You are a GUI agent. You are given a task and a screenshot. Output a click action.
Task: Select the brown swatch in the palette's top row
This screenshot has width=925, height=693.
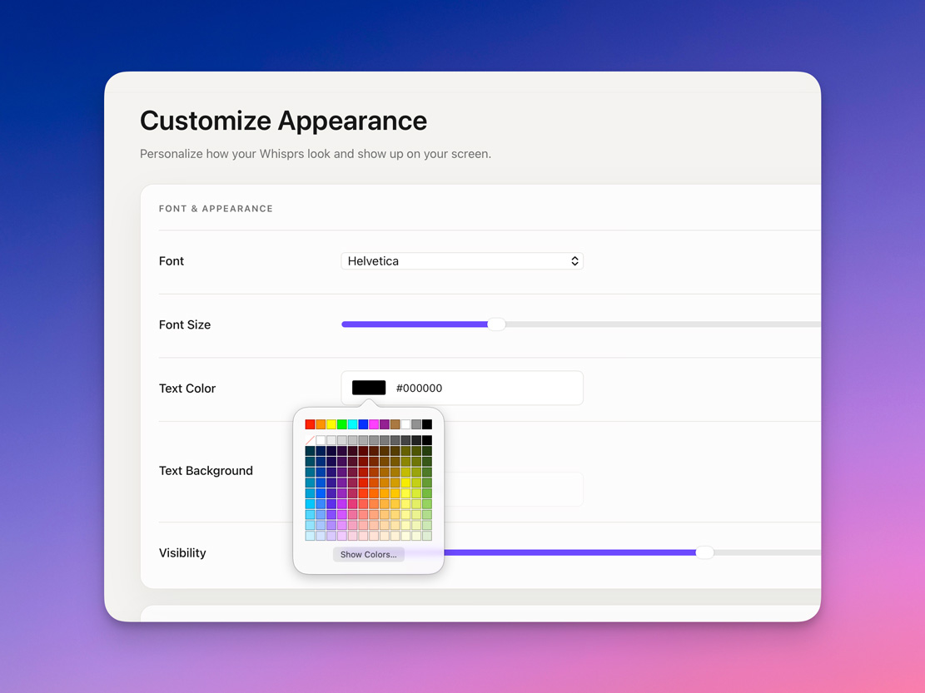pyautogui.click(x=395, y=424)
